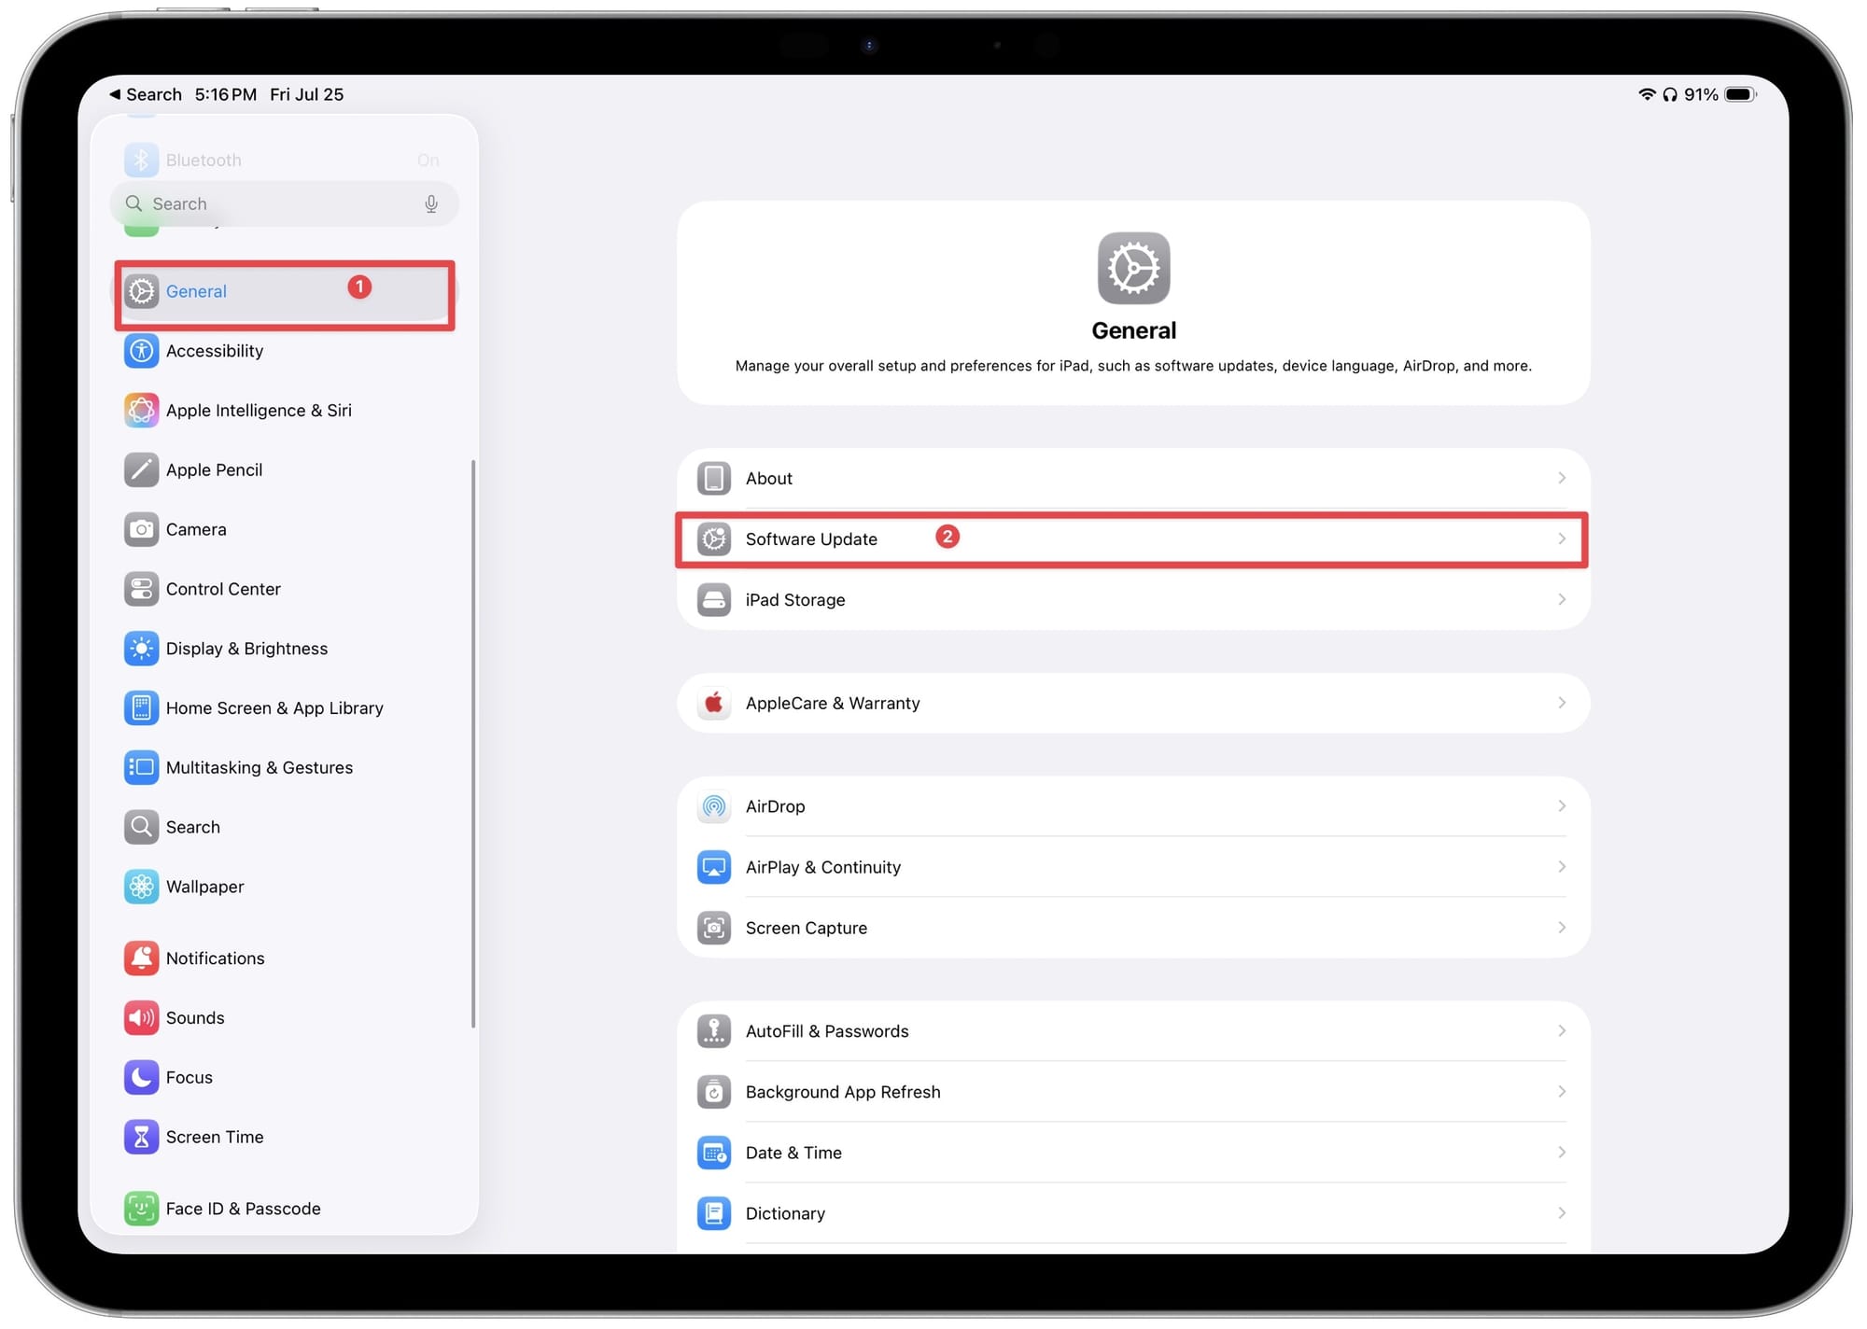Open AutoFill & Passwords key icon
The image size is (1867, 1329).
(714, 1031)
